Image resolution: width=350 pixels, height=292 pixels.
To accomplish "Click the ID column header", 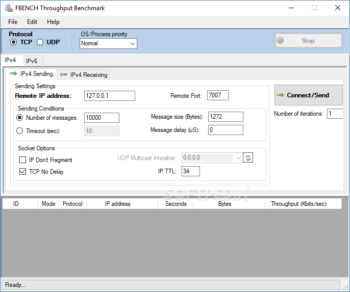I will (20, 204).
